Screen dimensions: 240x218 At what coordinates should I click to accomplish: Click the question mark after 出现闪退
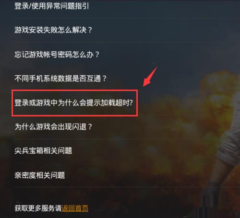[90, 127]
